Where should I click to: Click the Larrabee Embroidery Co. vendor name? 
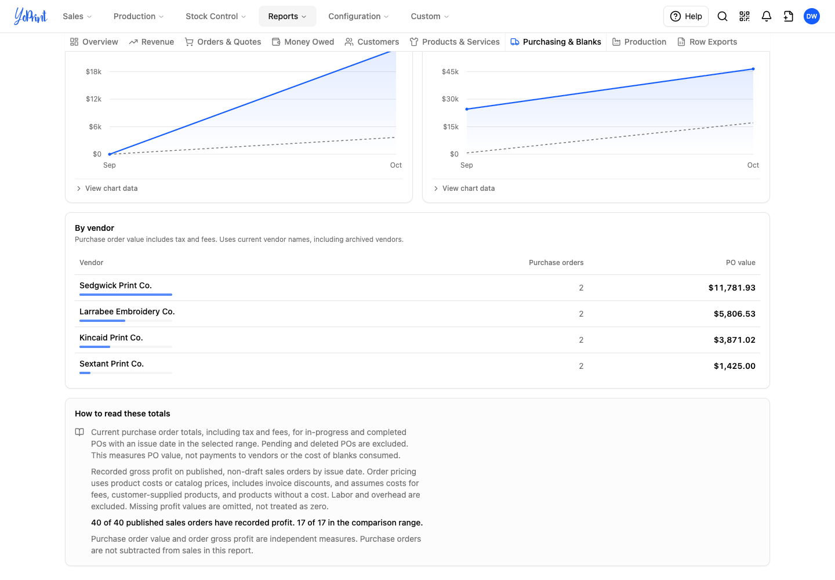pyautogui.click(x=127, y=311)
